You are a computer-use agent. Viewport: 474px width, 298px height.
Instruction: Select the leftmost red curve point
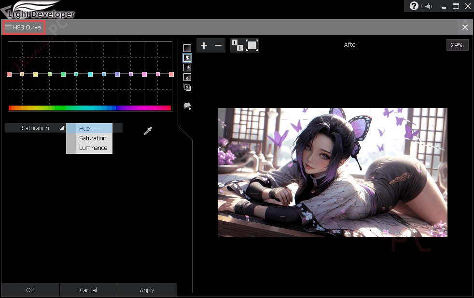(x=9, y=74)
